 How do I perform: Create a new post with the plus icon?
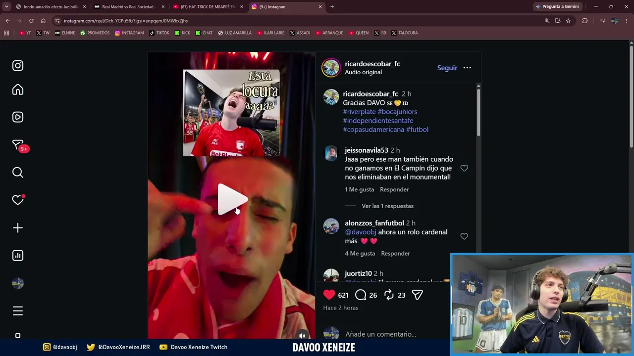tap(18, 228)
